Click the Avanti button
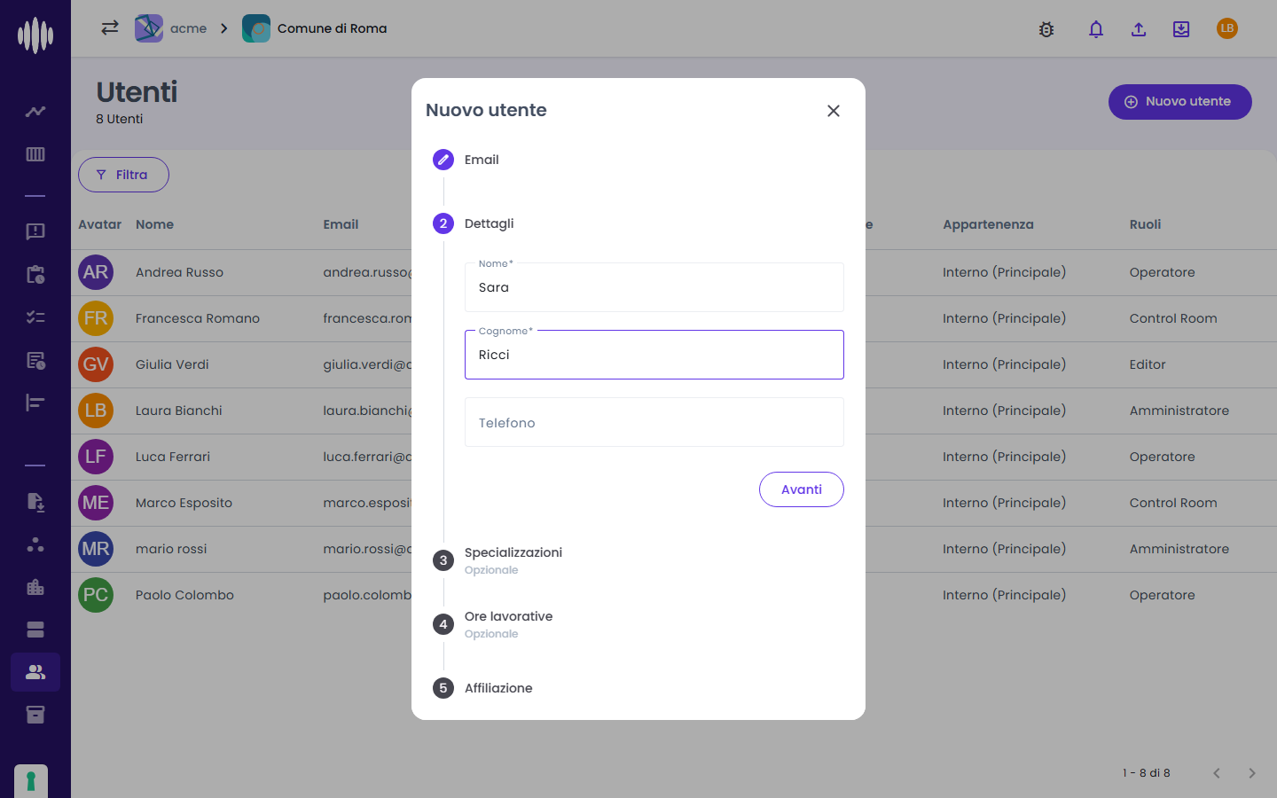The width and height of the screenshot is (1277, 798). pyautogui.click(x=802, y=489)
